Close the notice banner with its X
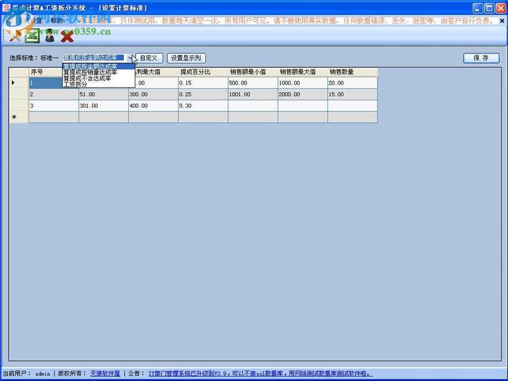 coord(502,21)
